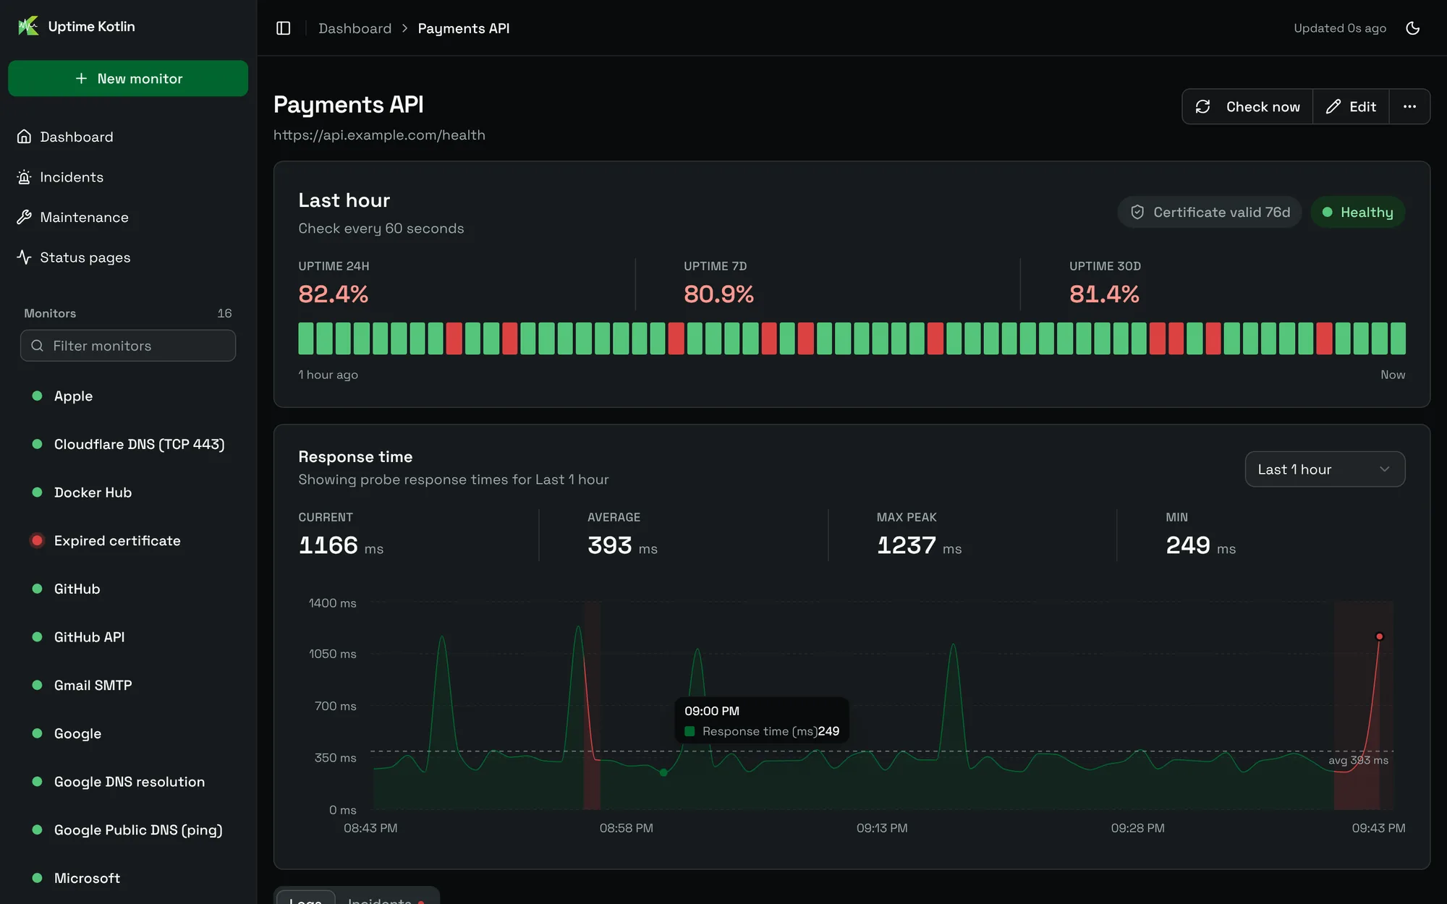Click the Updated 0s ago text

tap(1340, 28)
